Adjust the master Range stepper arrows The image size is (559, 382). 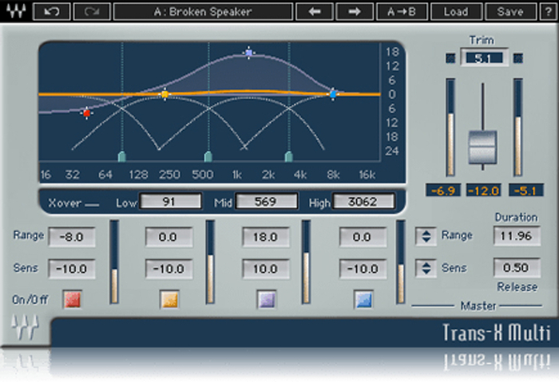click(426, 236)
